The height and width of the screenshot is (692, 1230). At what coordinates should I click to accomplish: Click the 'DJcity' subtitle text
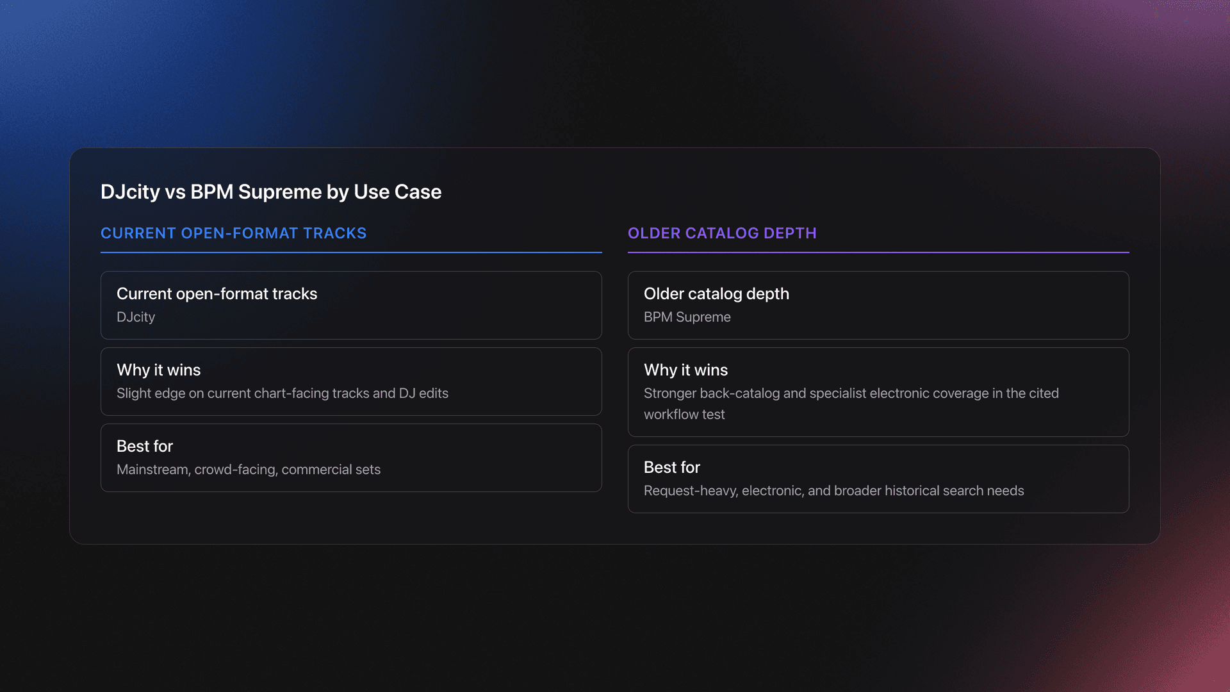pyautogui.click(x=136, y=317)
